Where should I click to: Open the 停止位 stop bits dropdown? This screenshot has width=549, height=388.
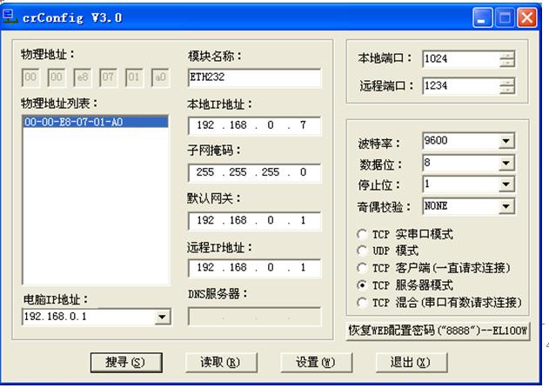pos(506,184)
